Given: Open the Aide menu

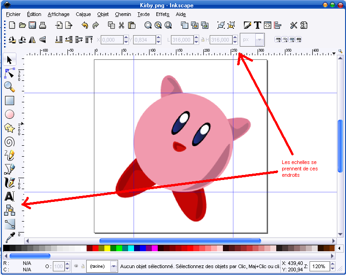Looking at the screenshot, I should [181, 14].
